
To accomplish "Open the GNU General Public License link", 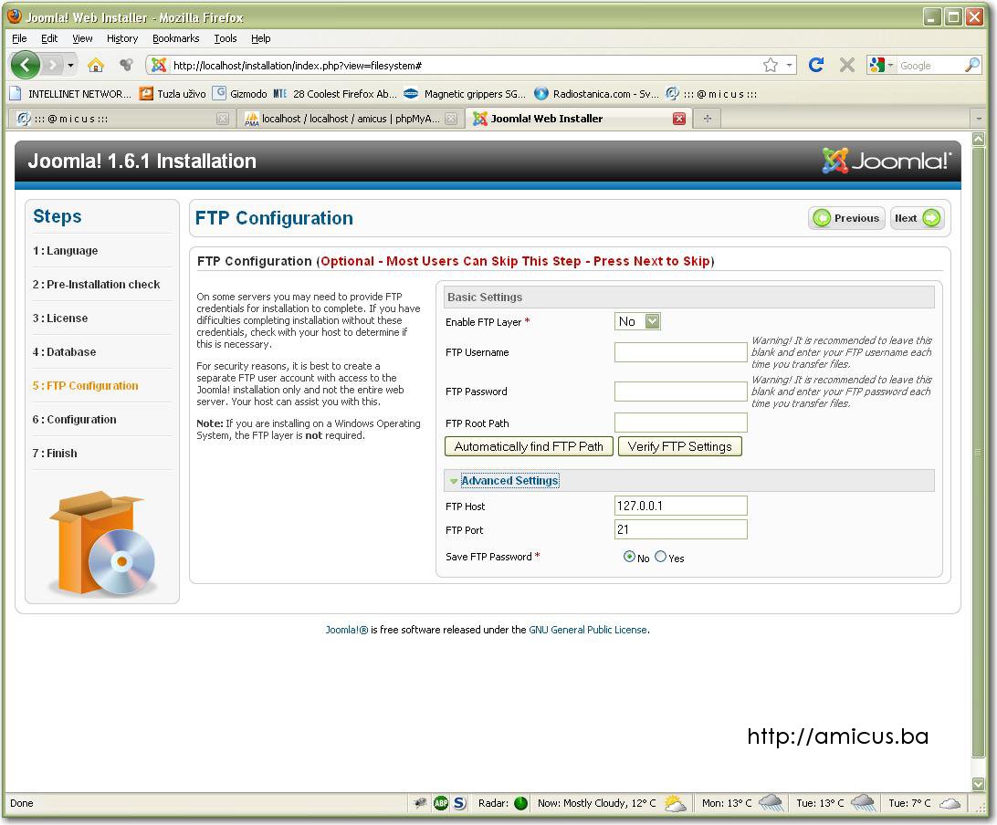I will pos(588,630).
